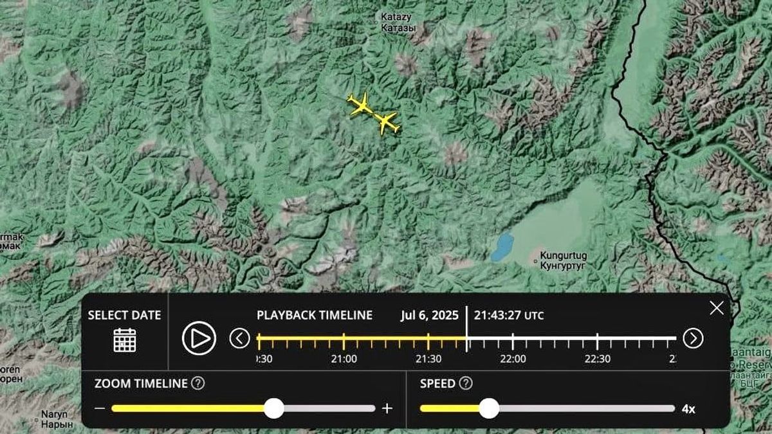Click the right arrow beside the timeline

[x=693, y=338]
